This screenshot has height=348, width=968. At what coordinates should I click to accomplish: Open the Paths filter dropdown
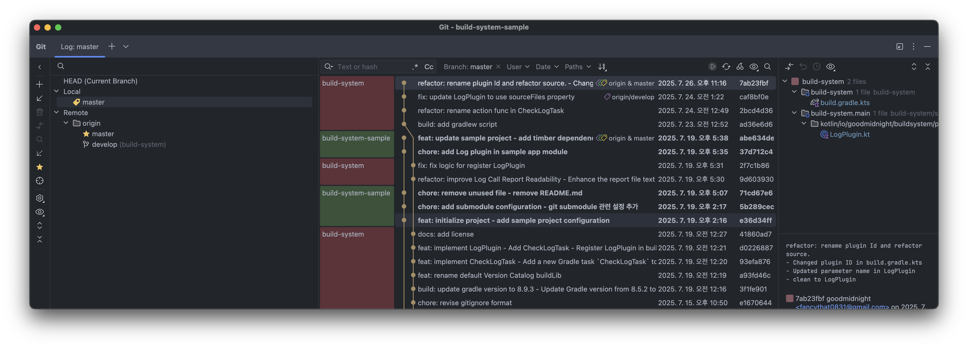[578, 67]
